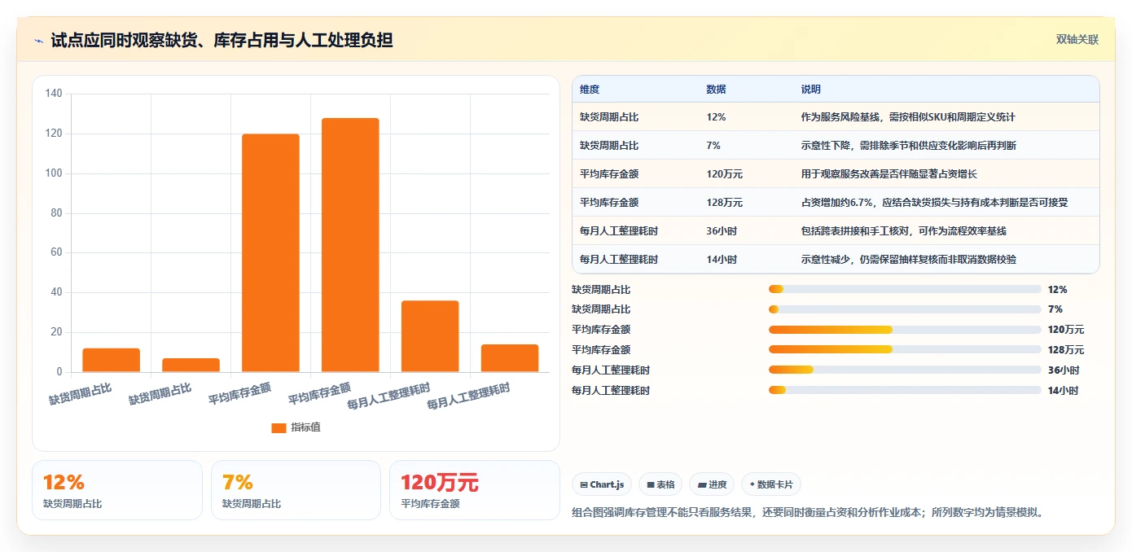Click the chart bar reaching 36
Screen dimensions: 1132x552
click(430, 336)
